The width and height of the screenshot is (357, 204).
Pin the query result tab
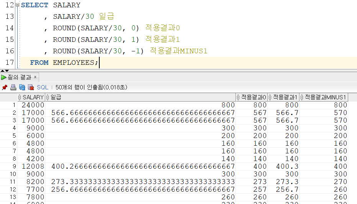click(x=4, y=87)
